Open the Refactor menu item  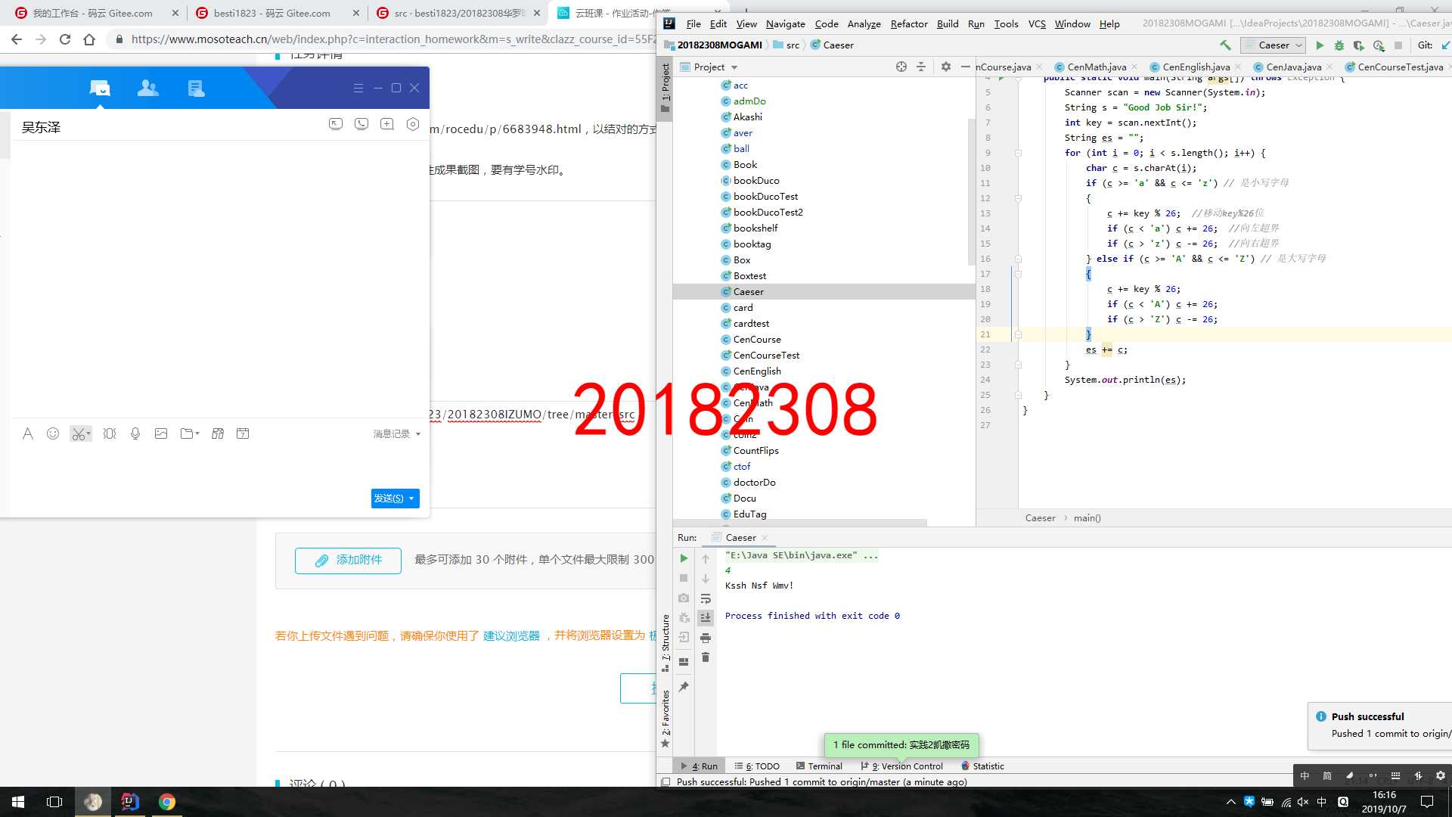907,24
